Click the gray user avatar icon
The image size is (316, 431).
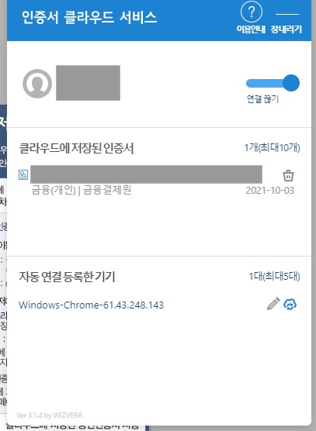[x=37, y=84]
